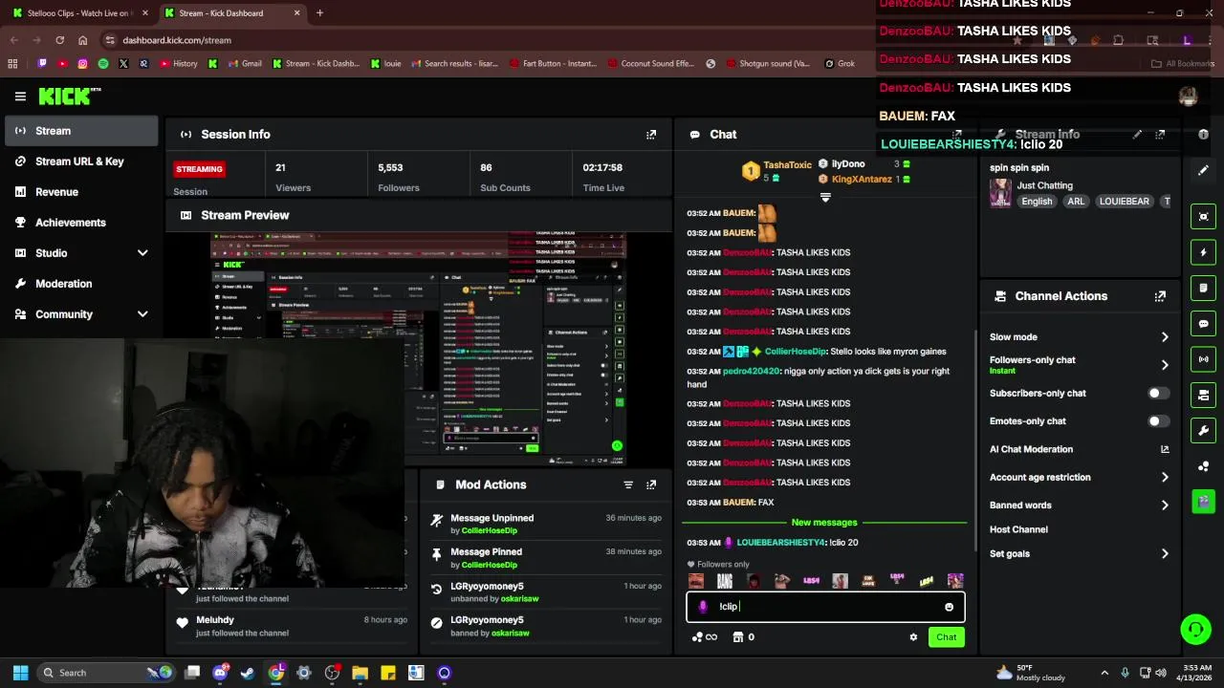
Task: Expand Account age restriction options
Action: click(1165, 477)
